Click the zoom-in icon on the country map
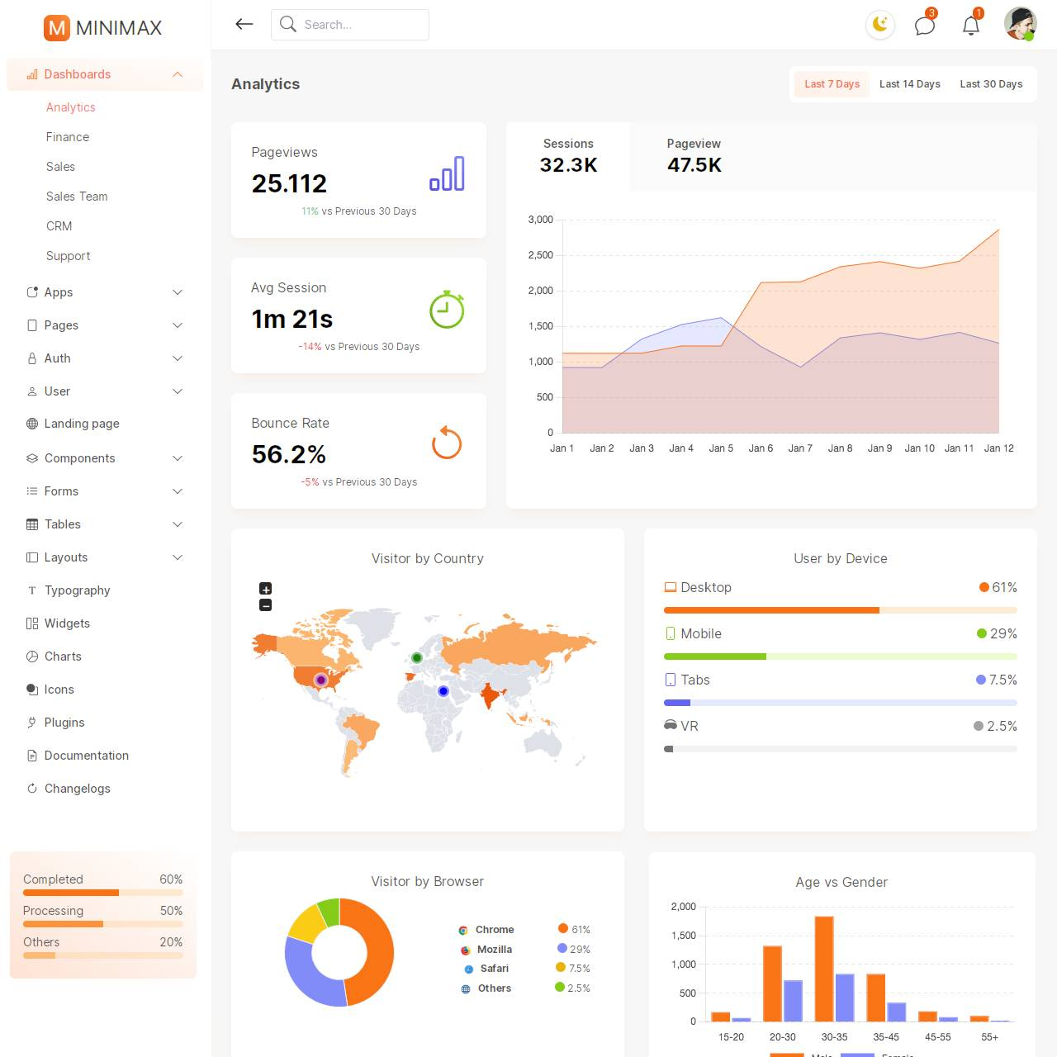 (x=265, y=588)
